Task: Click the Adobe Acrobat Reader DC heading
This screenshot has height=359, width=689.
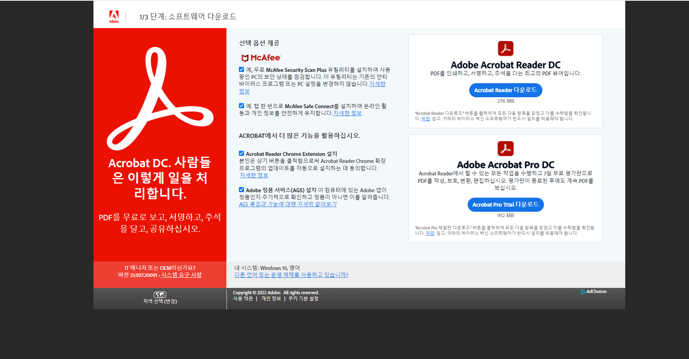Action: 506,65
